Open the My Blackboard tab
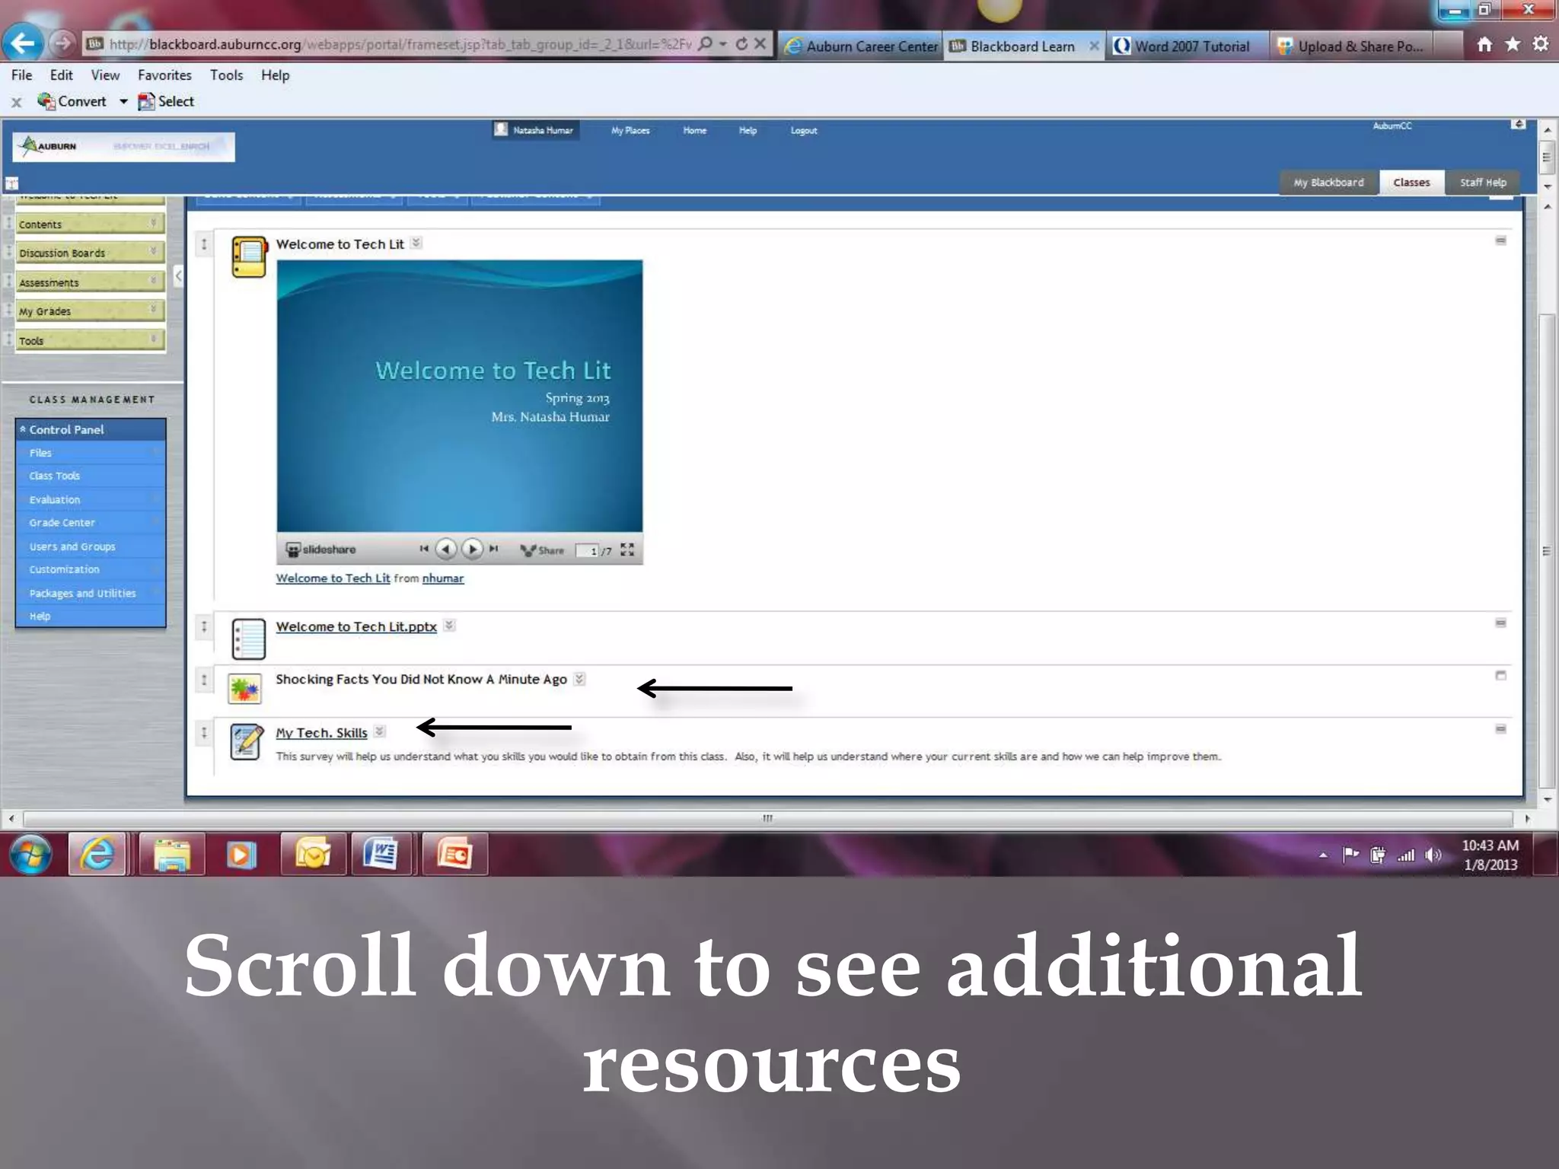 (1328, 182)
